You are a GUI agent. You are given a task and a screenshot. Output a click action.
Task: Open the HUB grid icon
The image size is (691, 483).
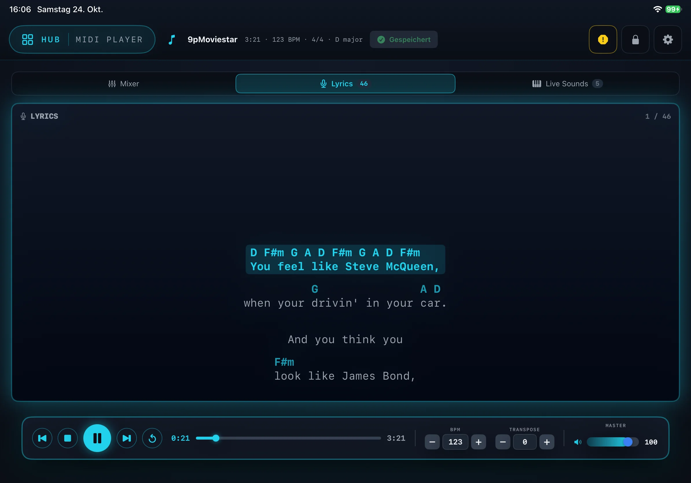(27, 39)
